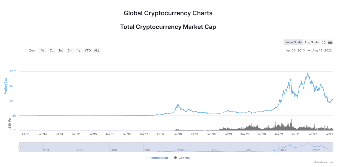Toggle the Market Cap legend series
This screenshot has width=338, height=167.
click(x=157, y=158)
